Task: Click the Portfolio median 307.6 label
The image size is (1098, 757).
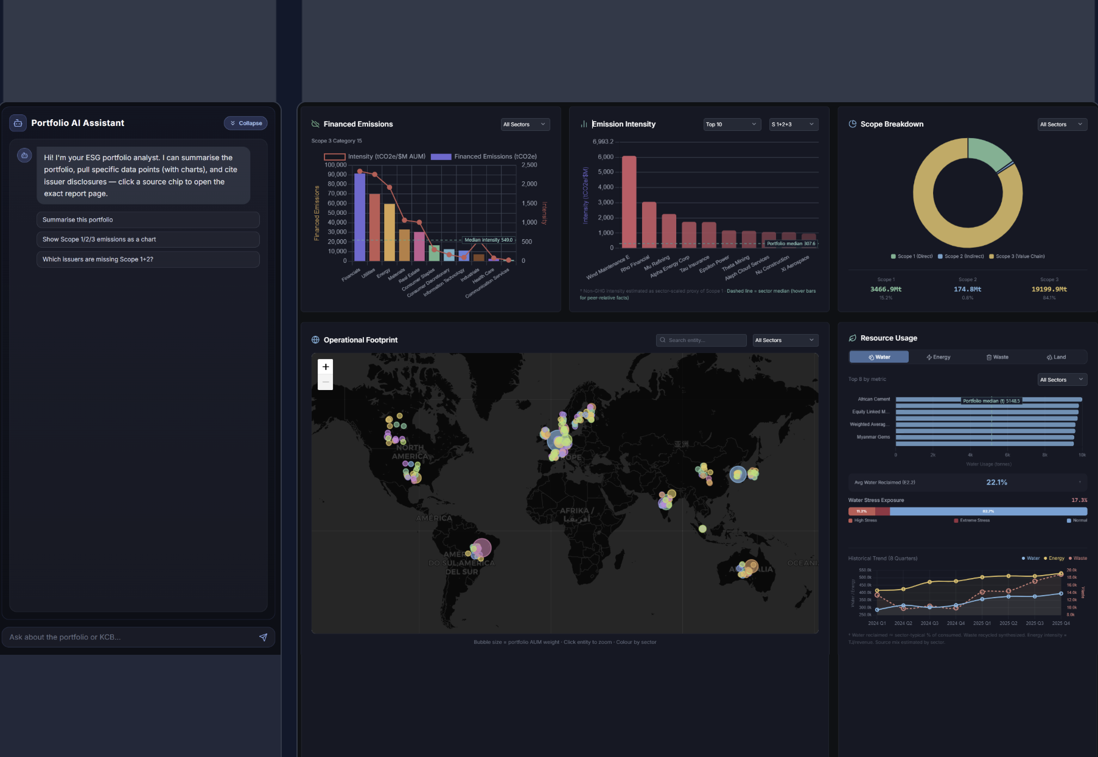Action: [791, 243]
